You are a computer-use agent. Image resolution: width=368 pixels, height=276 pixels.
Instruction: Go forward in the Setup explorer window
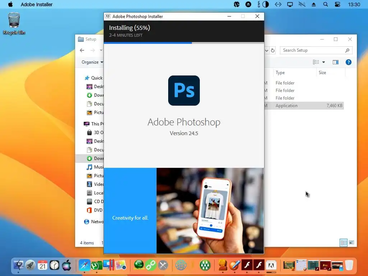coord(93,50)
